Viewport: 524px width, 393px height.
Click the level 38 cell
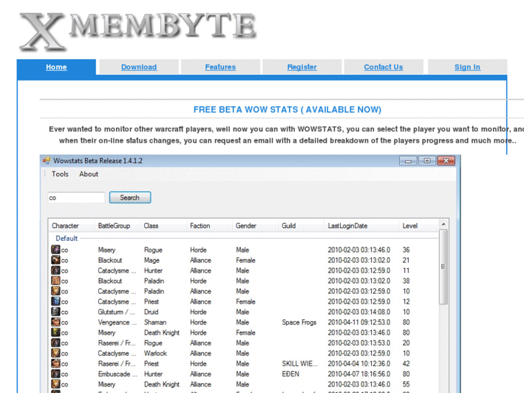(406, 281)
